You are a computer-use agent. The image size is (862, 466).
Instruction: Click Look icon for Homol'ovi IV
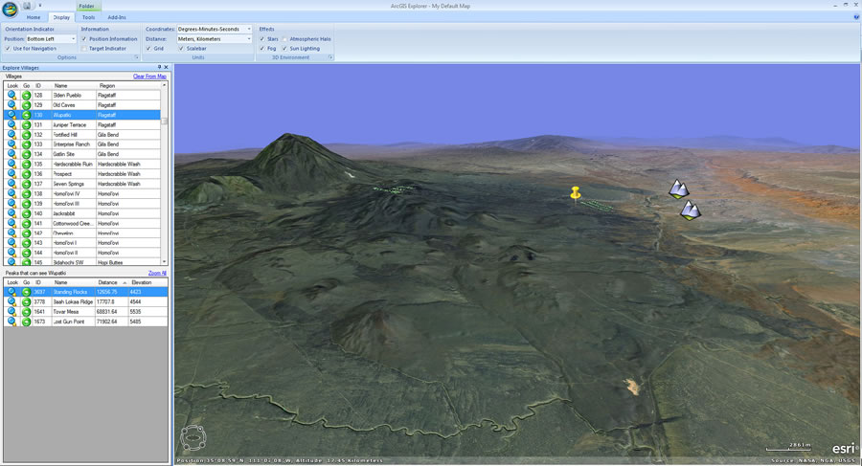[12, 194]
